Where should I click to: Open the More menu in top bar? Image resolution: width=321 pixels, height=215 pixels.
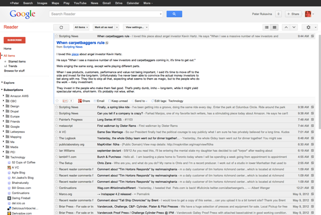tap(148, 3)
